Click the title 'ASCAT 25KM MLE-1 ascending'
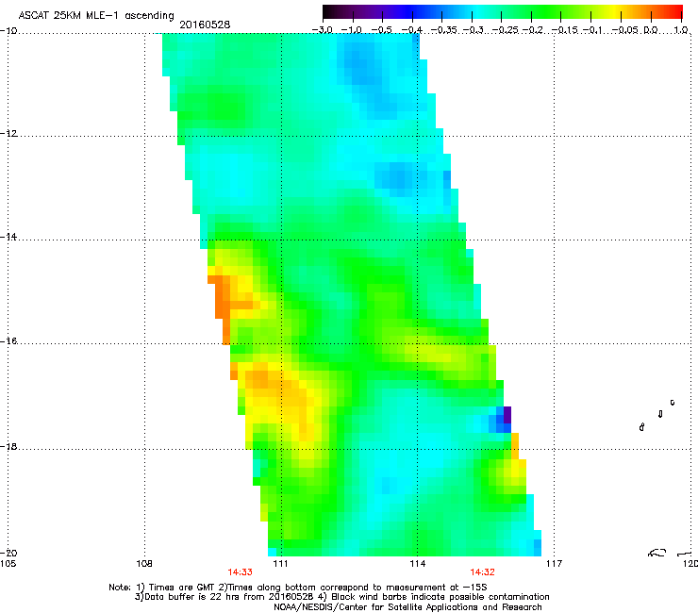 click(96, 16)
